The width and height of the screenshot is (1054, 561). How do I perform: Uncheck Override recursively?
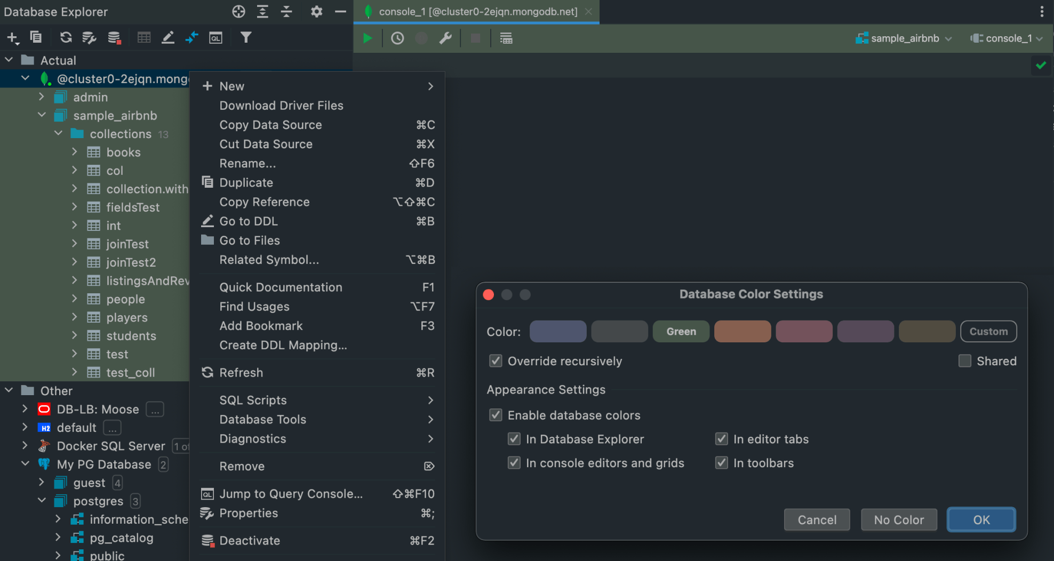pos(496,360)
